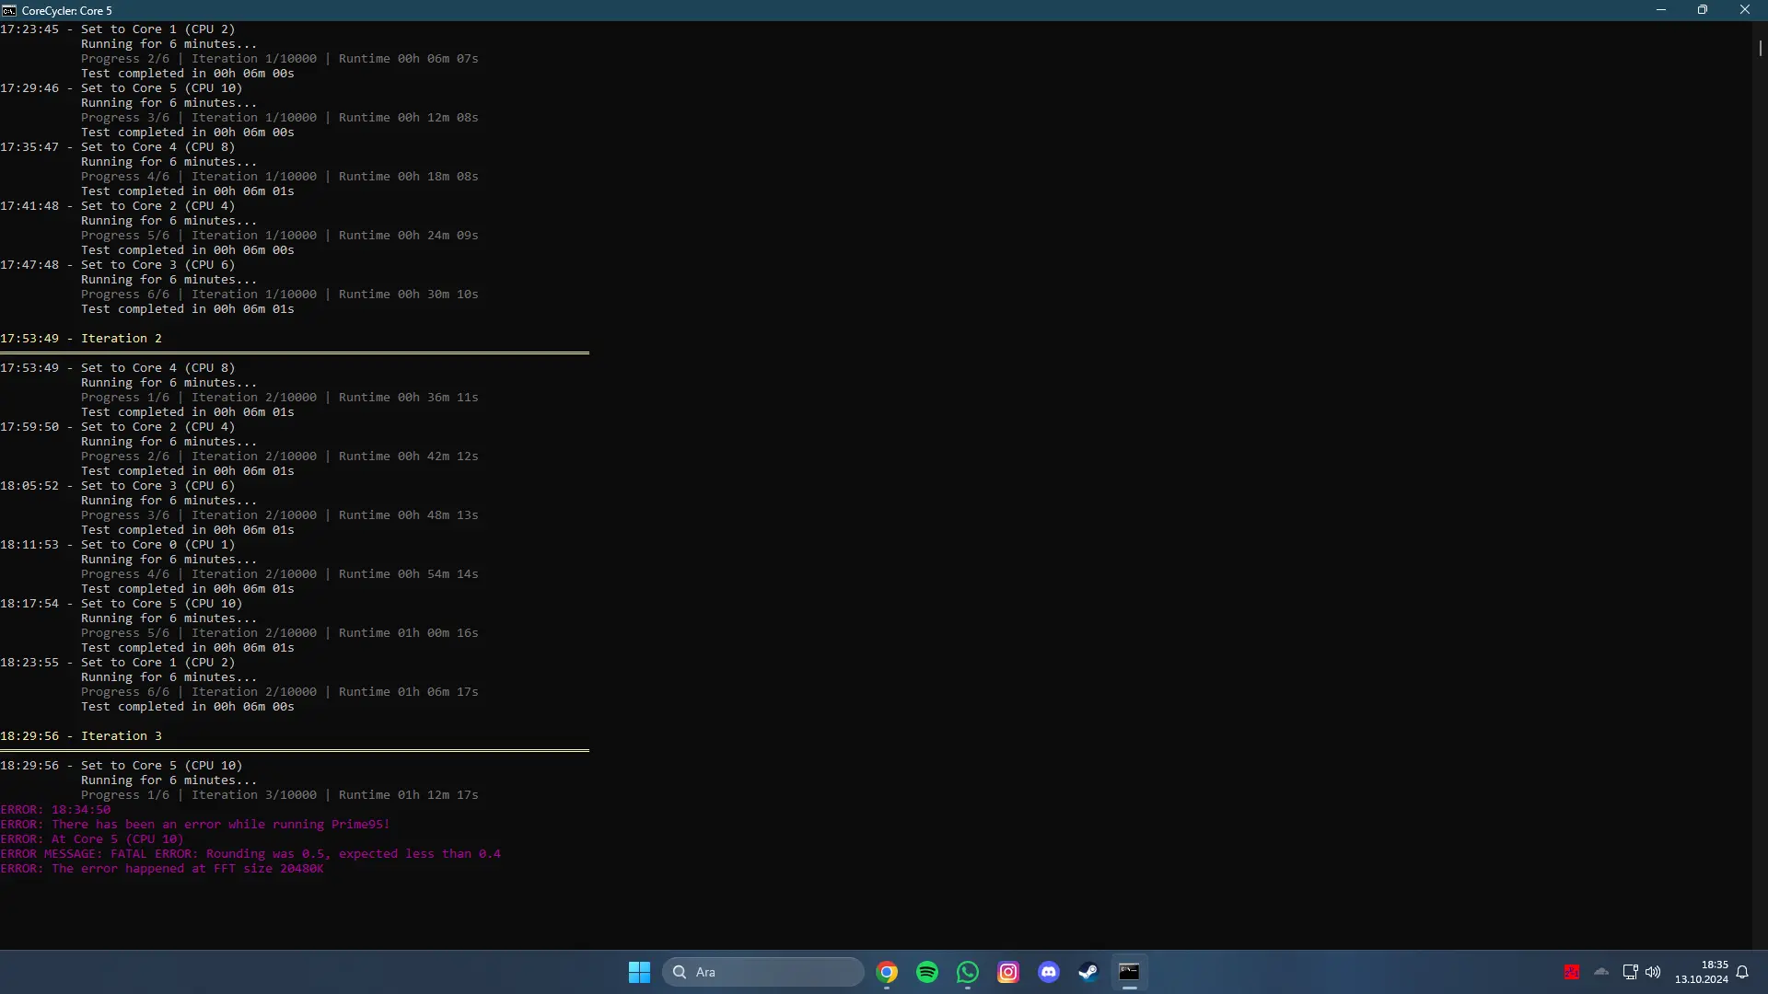Click the 'Iteration 2' heading line

[81, 339]
